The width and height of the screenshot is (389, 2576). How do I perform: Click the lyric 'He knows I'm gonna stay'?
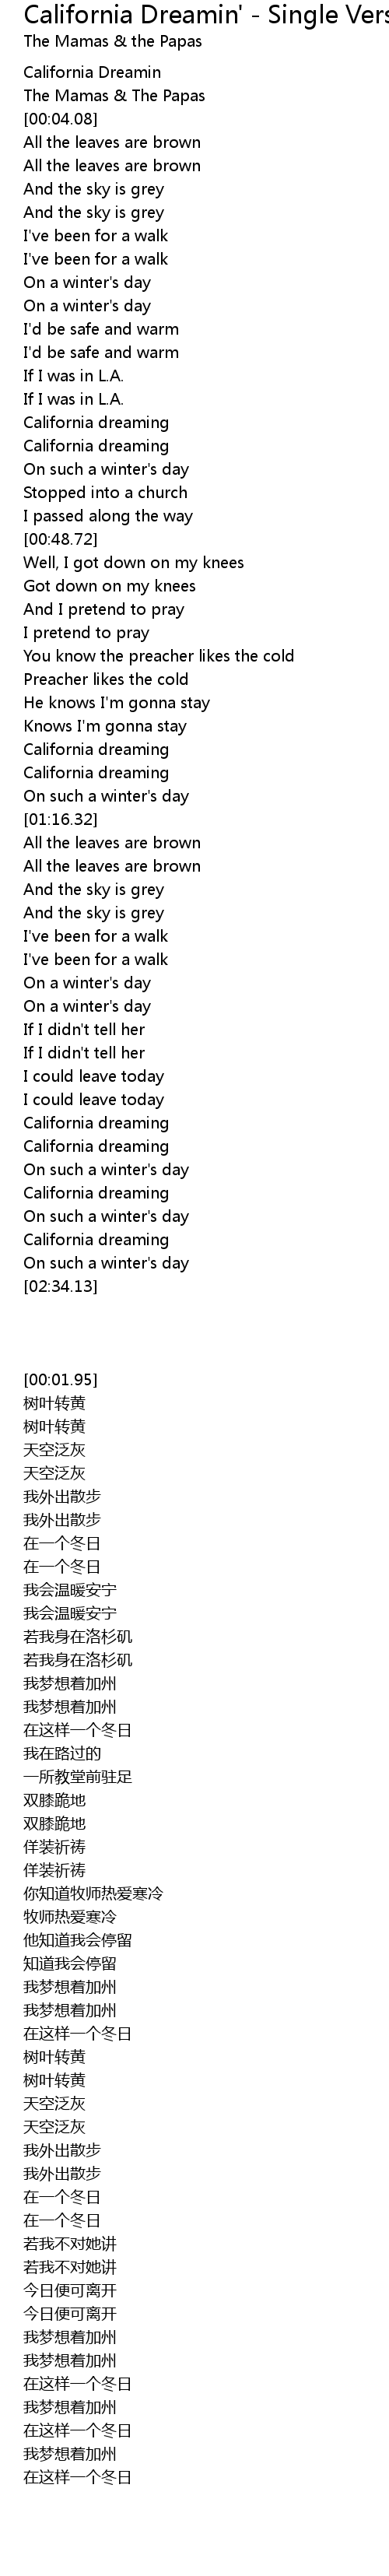point(116,702)
